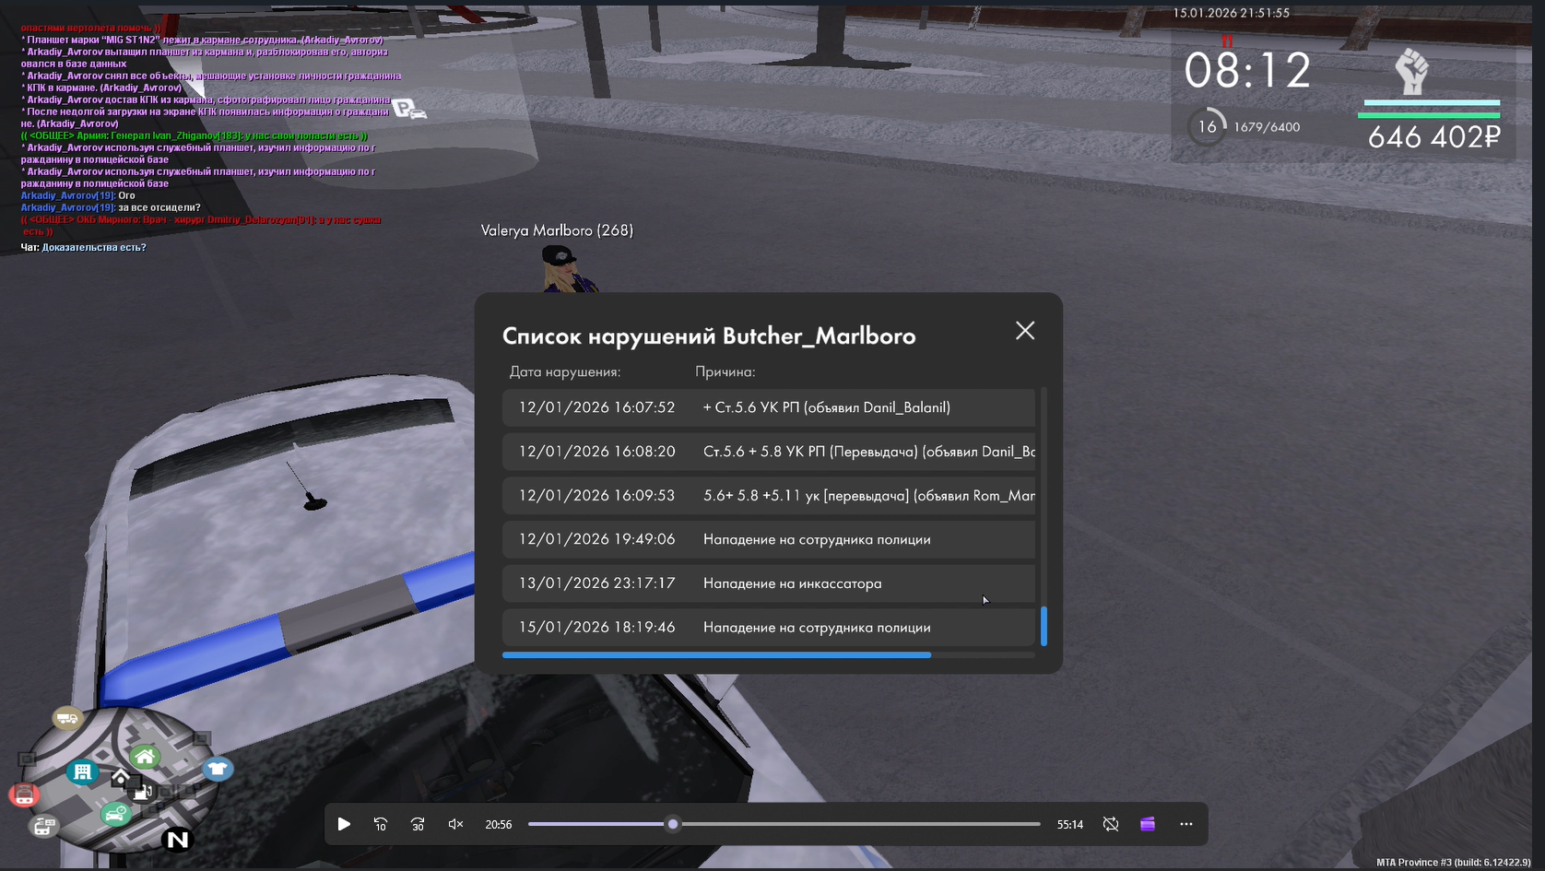The width and height of the screenshot is (1545, 871).
Task: Click the teal building icon on minimap
Action: pyautogui.click(x=82, y=771)
